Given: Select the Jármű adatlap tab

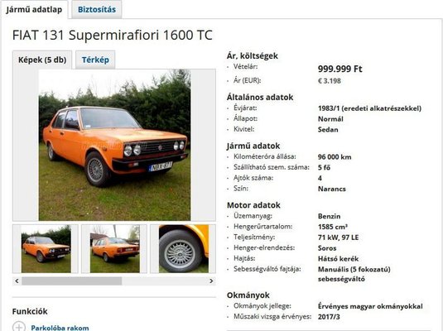Looking at the screenshot, I should pyautogui.click(x=34, y=10).
